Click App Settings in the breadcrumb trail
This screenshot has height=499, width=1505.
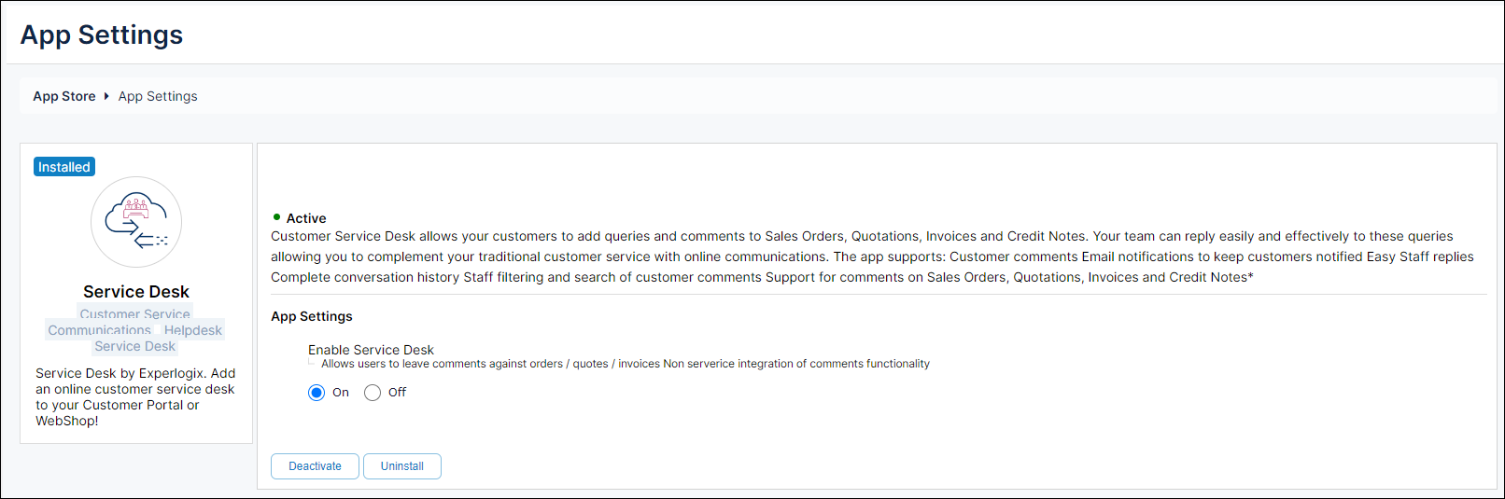158,96
